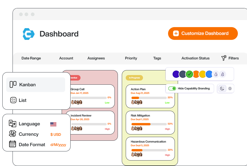Screen dimensions: 247x166
Task: Enable dark mode with moon icon
Action: coord(222,89)
